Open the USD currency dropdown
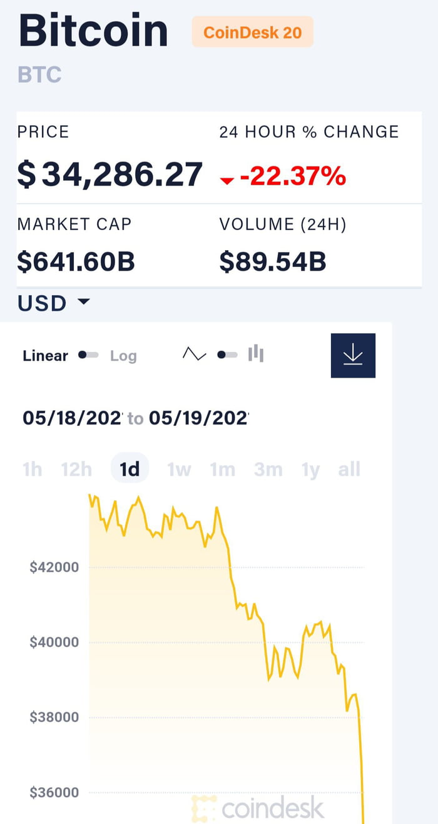The height and width of the screenshot is (824, 438). click(x=54, y=303)
